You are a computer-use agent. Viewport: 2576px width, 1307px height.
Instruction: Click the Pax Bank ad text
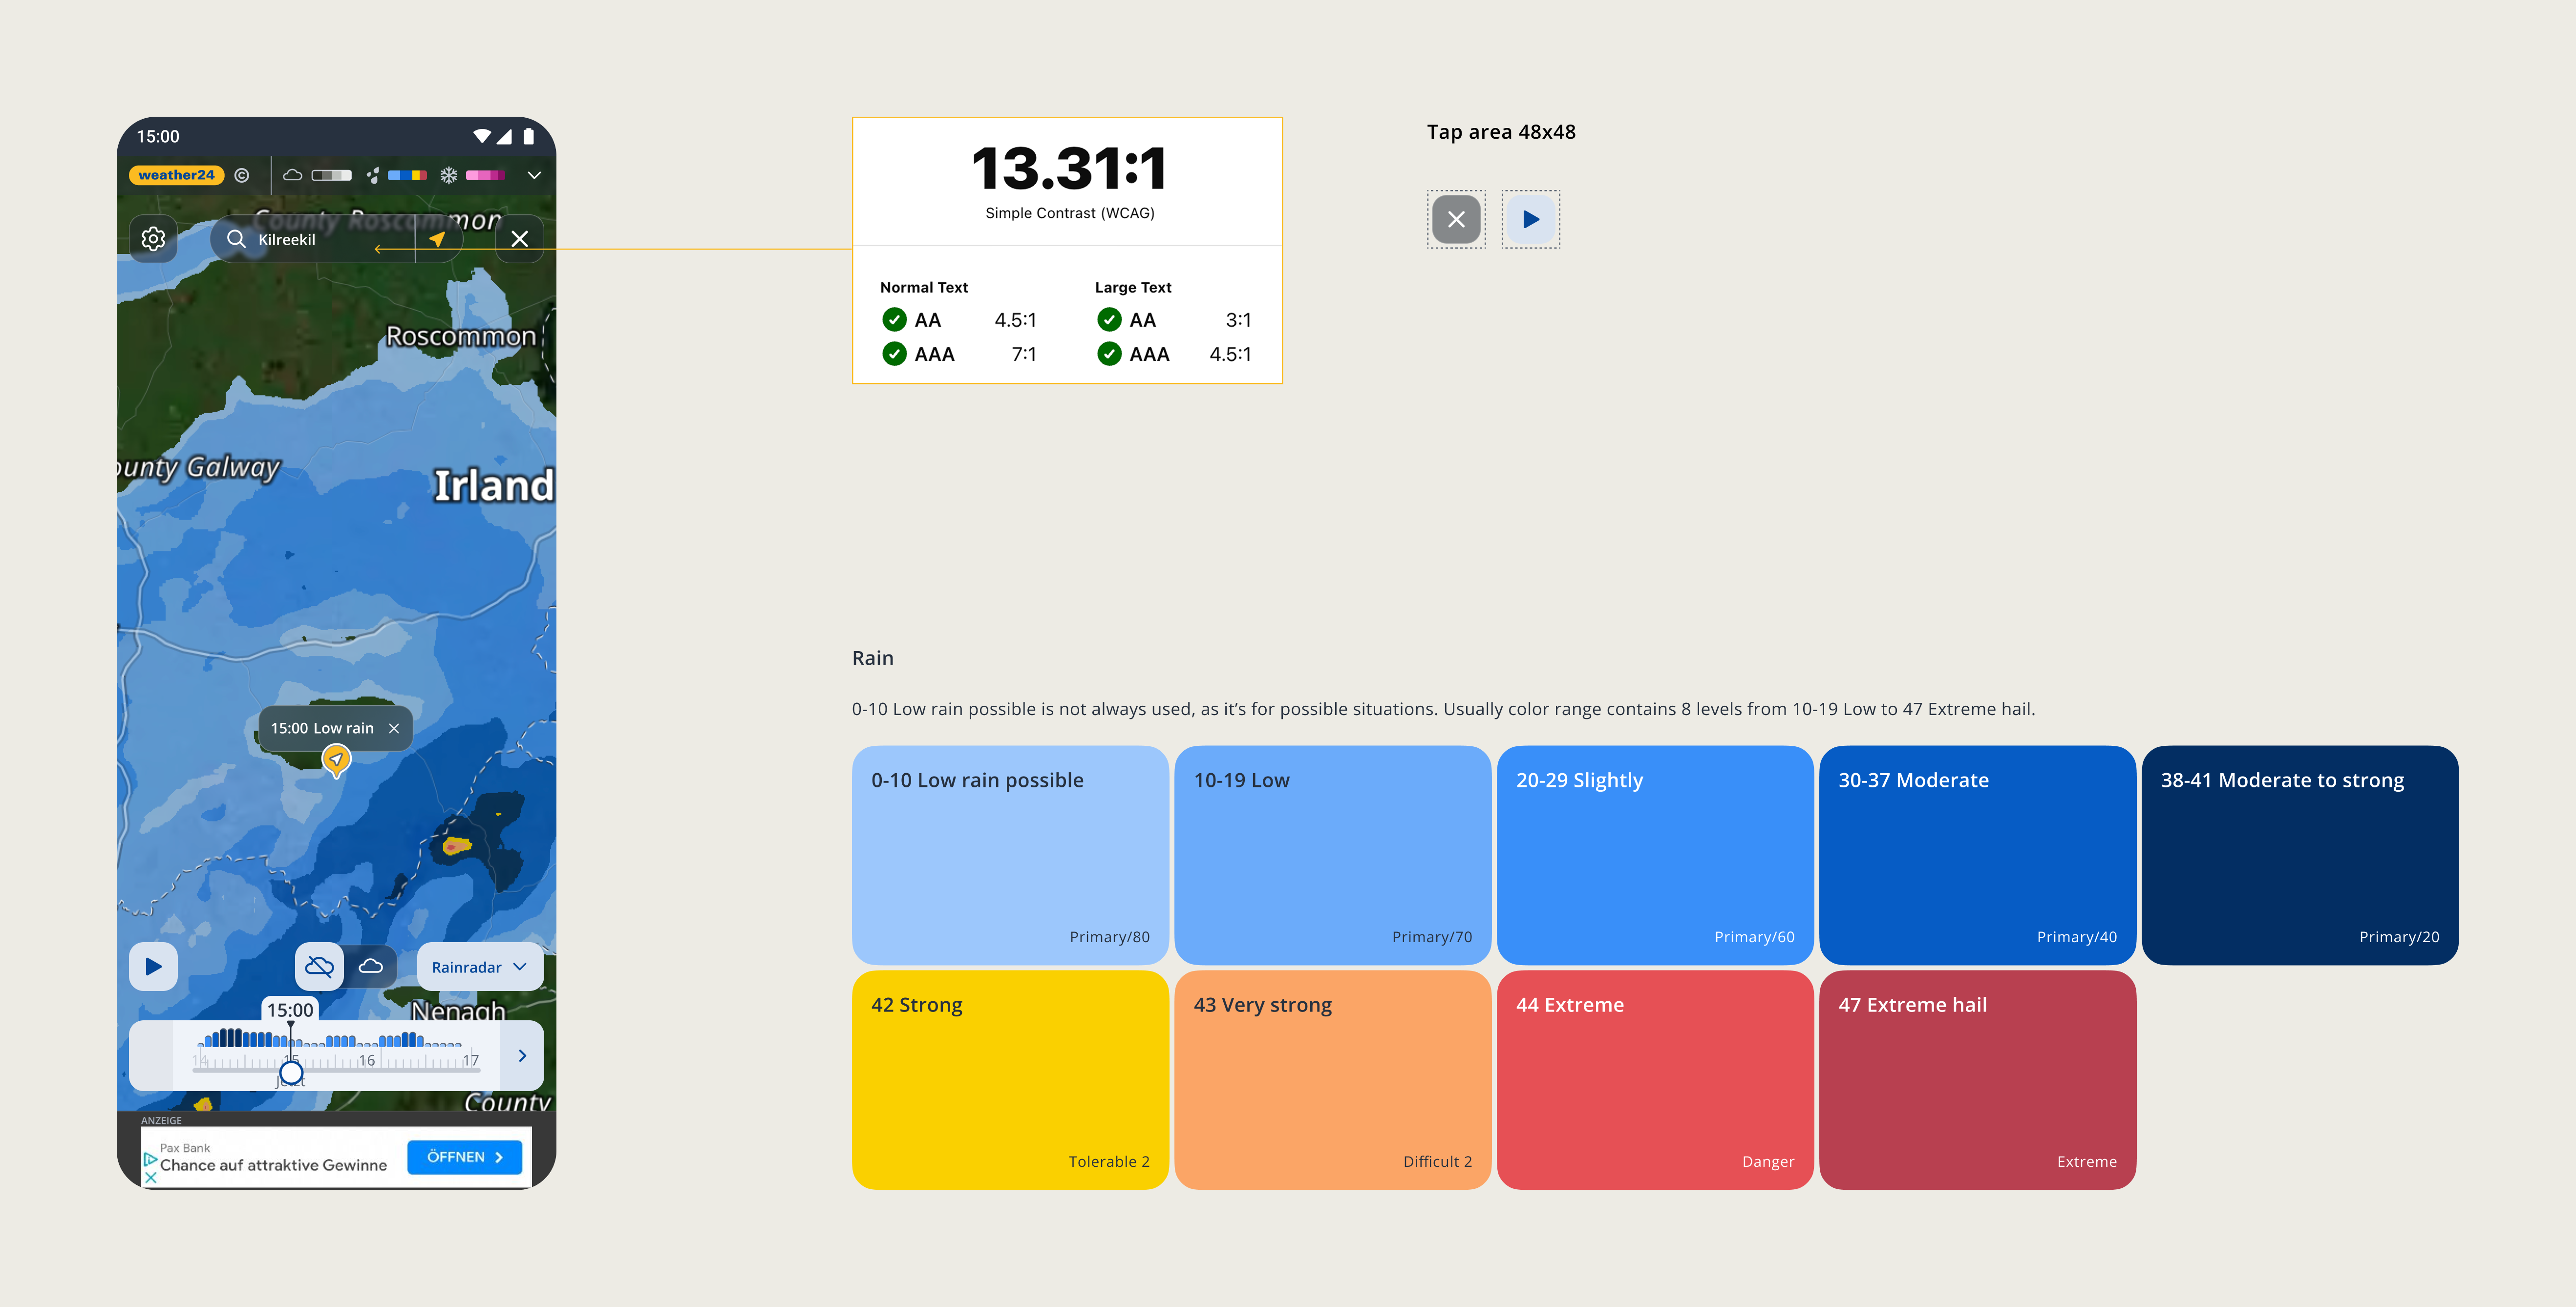[185, 1148]
